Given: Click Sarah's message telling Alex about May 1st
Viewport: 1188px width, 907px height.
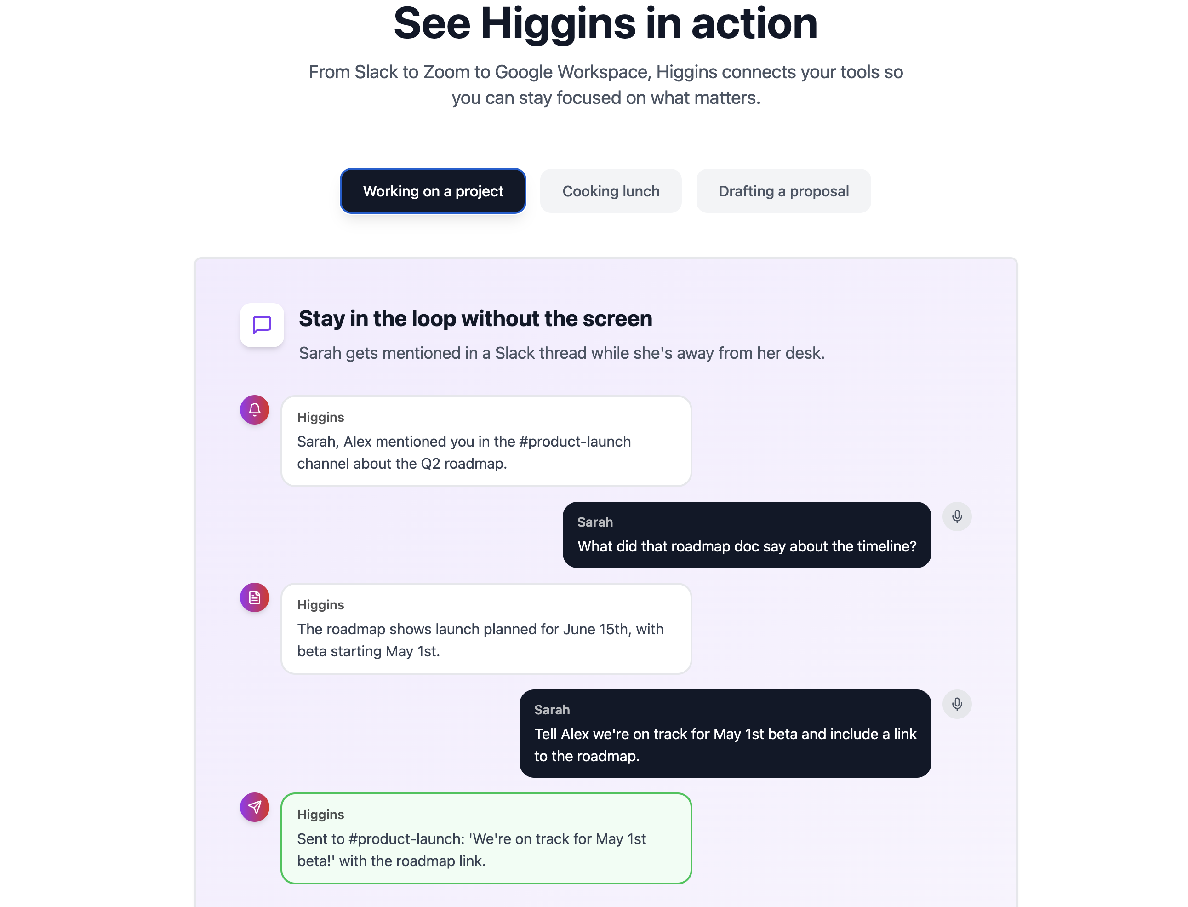Looking at the screenshot, I should tap(725, 734).
